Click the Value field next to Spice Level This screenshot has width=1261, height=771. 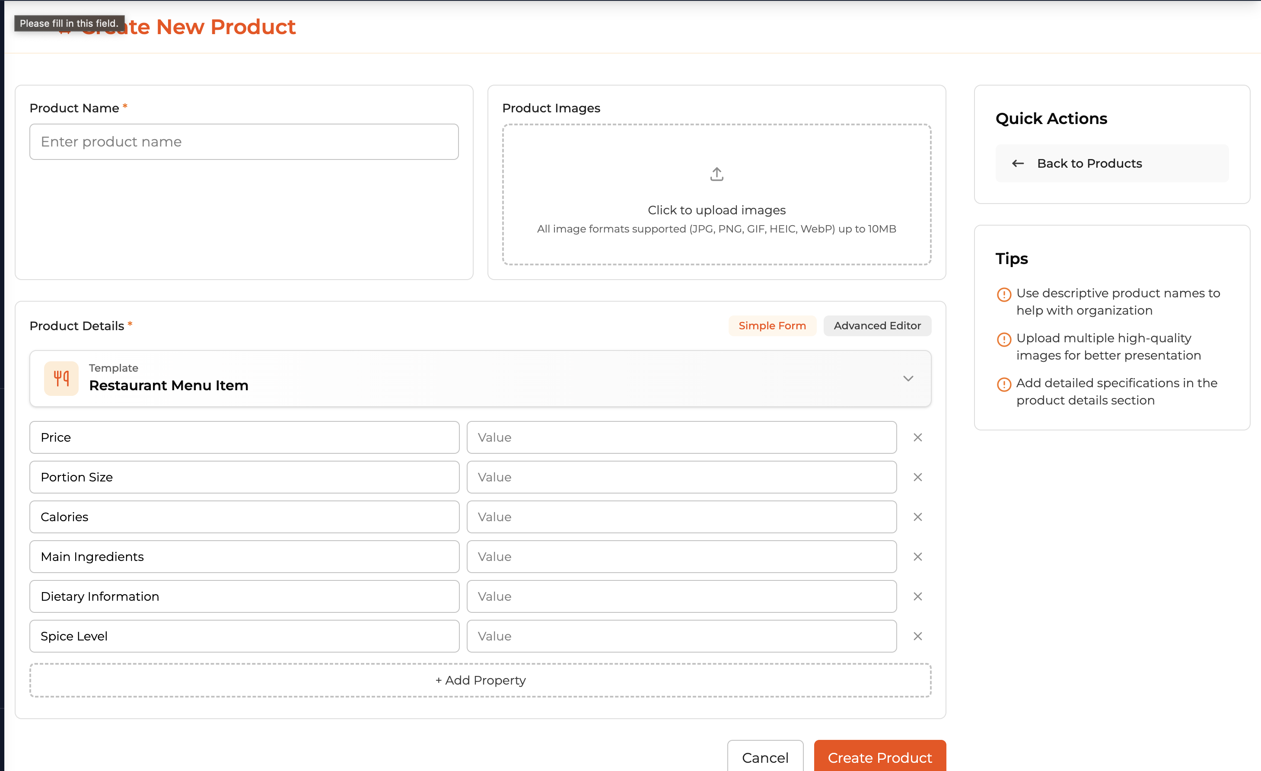pyautogui.click(x=681, y=636)
